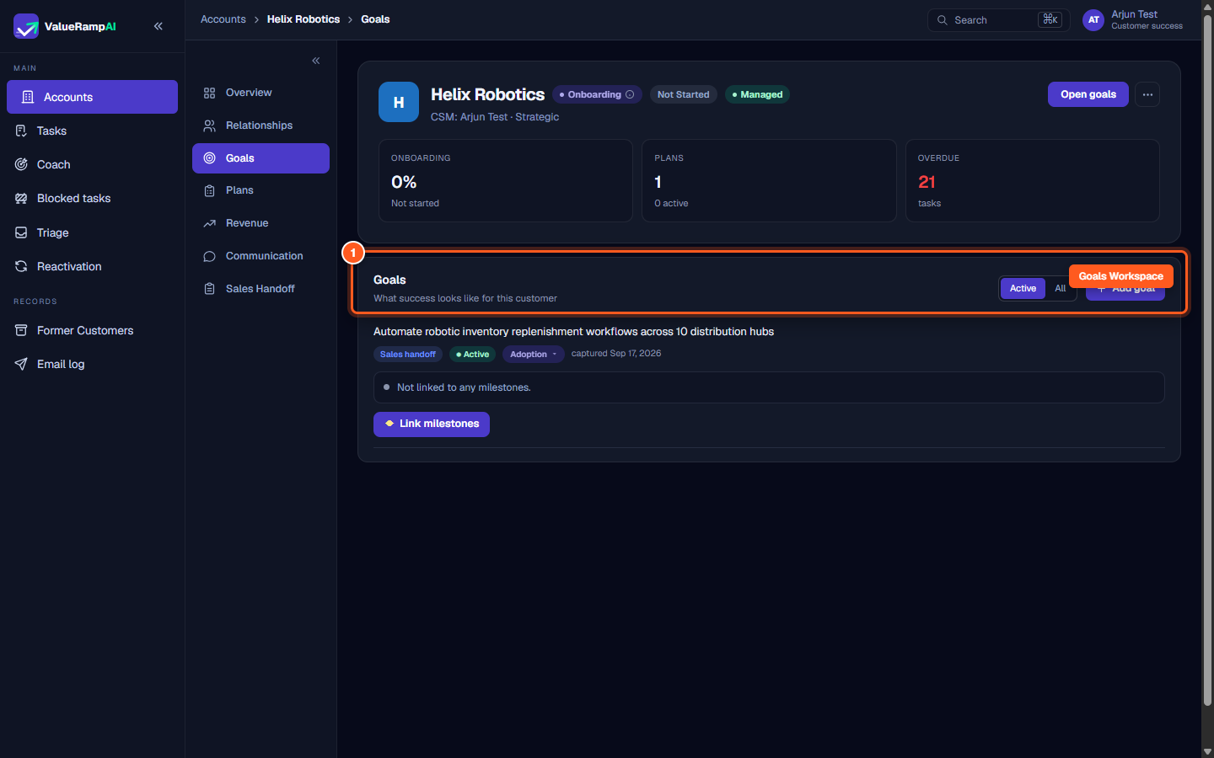
Task: Click the info icon in Onboarding badge
Action: pyautogui.click(x=630, y=94)
